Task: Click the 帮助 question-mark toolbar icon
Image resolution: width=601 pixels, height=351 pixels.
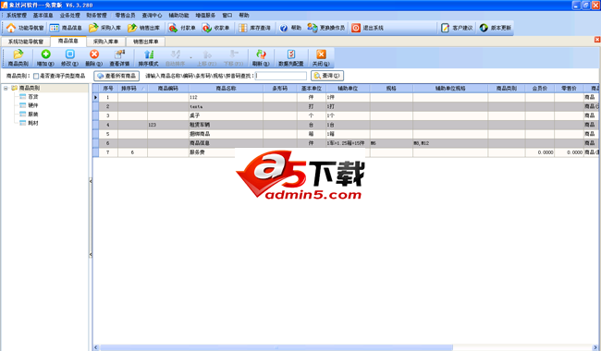Action: (x=283, y=28)
